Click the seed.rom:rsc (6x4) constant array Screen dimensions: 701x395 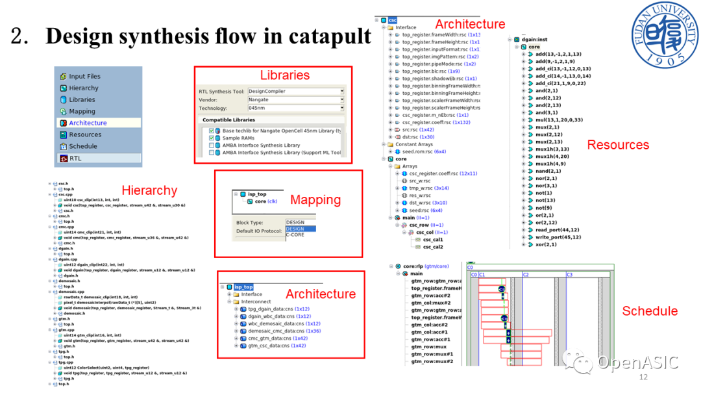(x=417, y=151)
